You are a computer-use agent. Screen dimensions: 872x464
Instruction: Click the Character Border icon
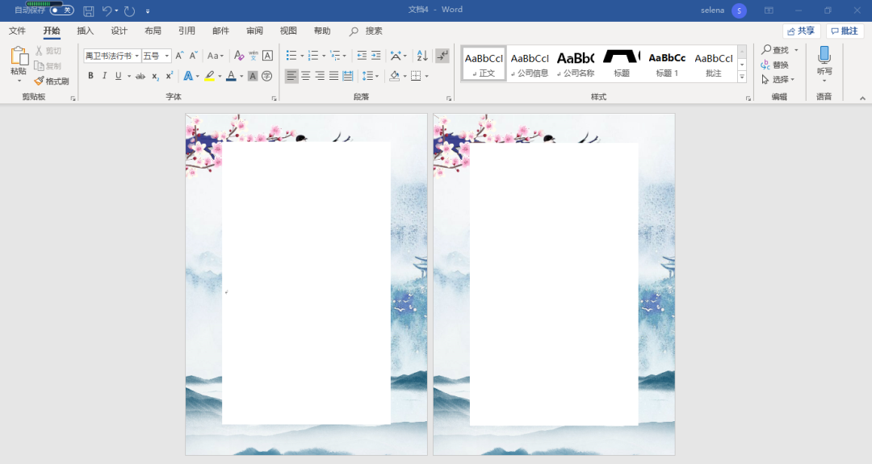pyautogui.click(x=267, y=56)
